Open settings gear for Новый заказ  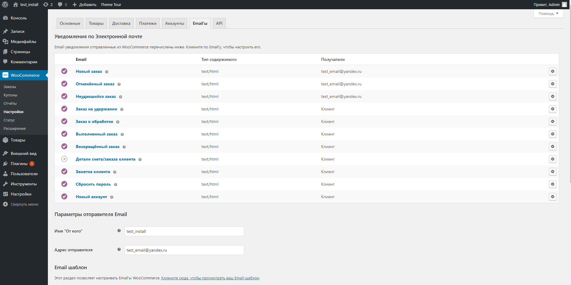tap(552, 71)
